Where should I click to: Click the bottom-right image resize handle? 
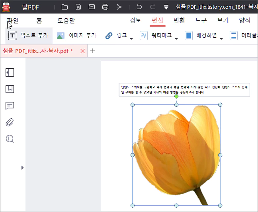[220, 205]
